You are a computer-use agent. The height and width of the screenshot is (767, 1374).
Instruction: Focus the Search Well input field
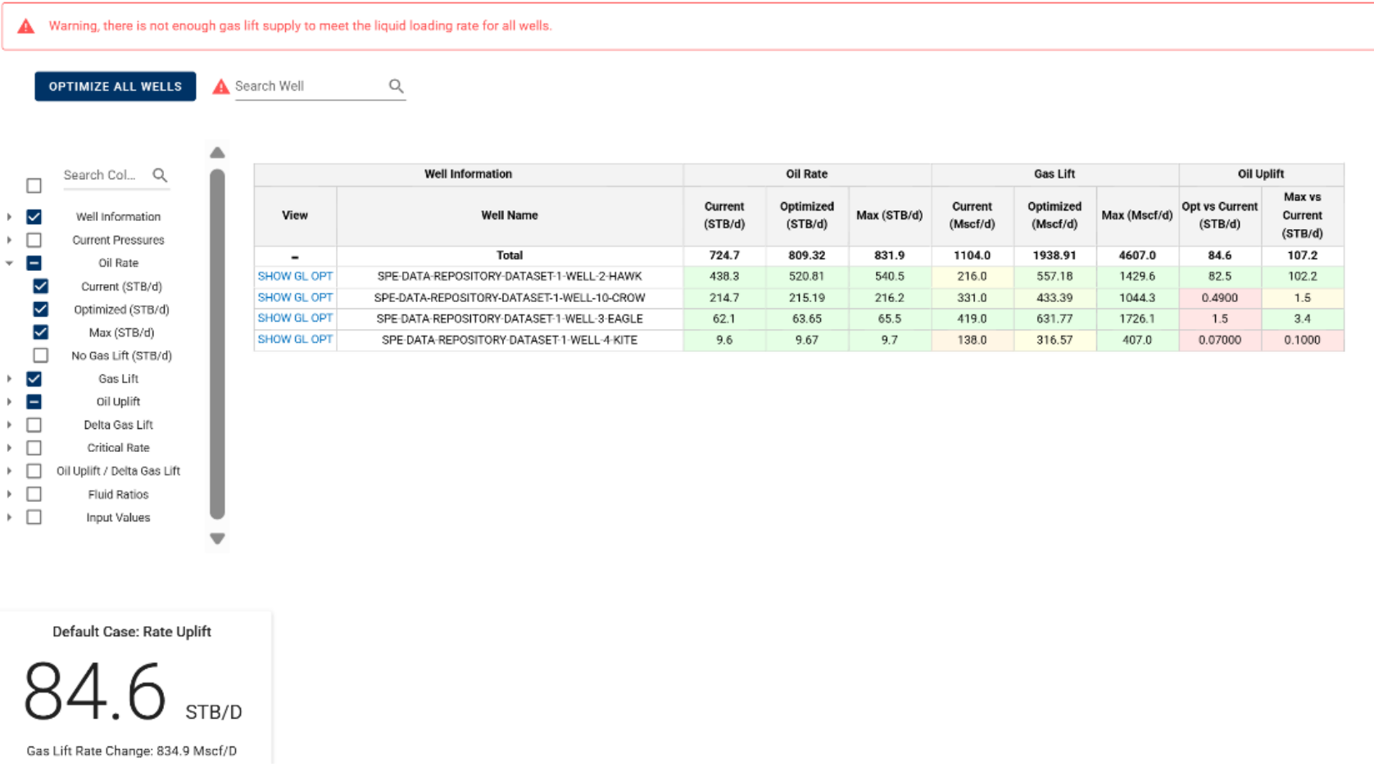[310, 86]
